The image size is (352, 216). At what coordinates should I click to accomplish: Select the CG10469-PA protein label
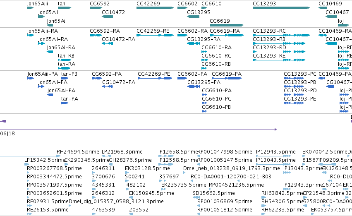(x=335, y=74)
